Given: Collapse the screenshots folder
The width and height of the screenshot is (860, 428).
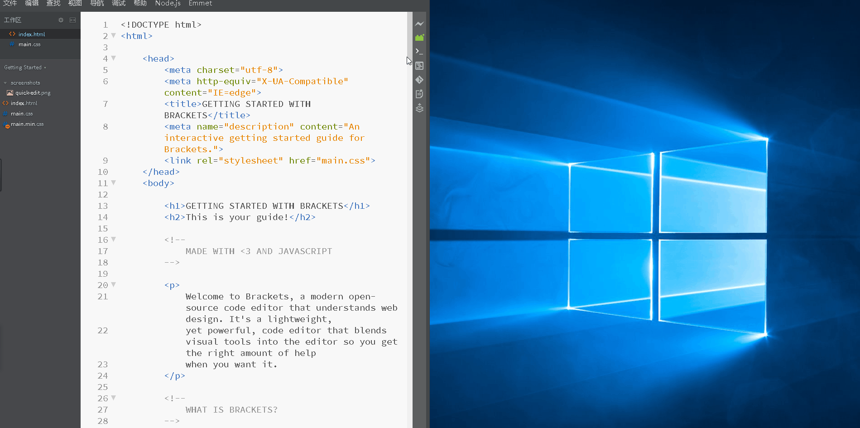Looking at the screenshot, I should [x=5, y=83].
